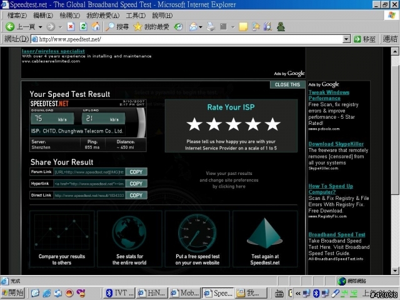Click the address bar URL field

(x=187, y=39)
